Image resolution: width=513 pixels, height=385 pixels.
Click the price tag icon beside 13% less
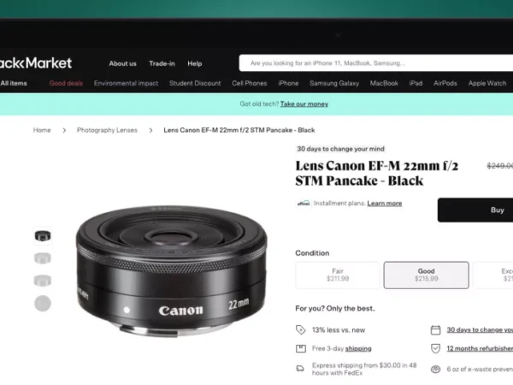coord(301,329)
